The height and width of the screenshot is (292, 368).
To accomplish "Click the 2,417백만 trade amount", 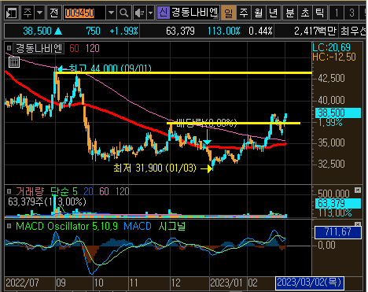I will [315, 31].
